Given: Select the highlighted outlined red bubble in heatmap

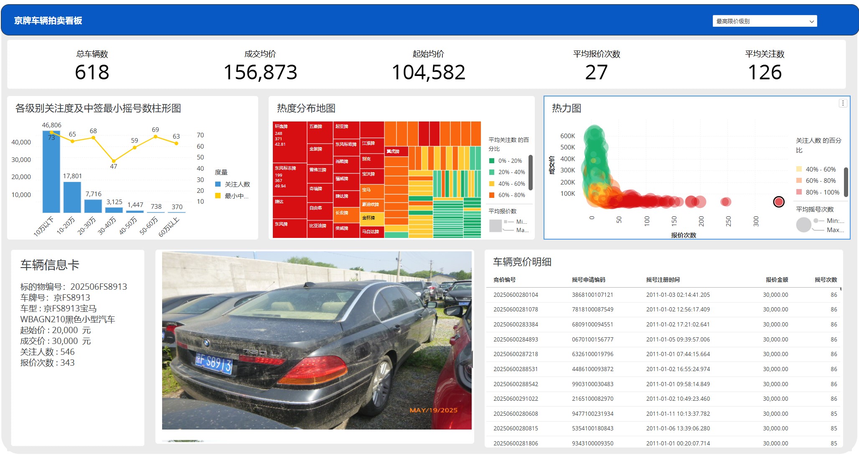Looking at the screenshot, I should point(778,202).
